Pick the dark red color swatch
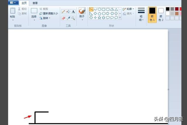The height and width of the screenshot is (125, 187). 177,9
